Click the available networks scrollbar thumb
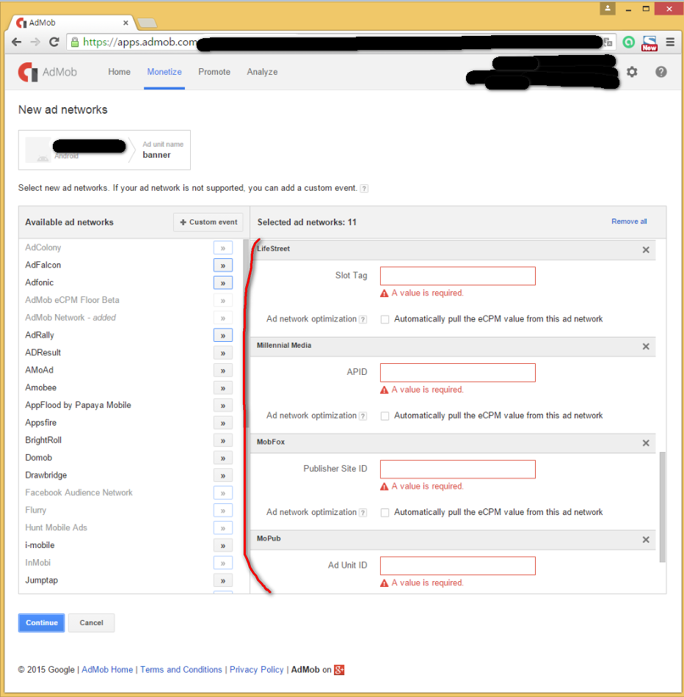 click(246, 333)
